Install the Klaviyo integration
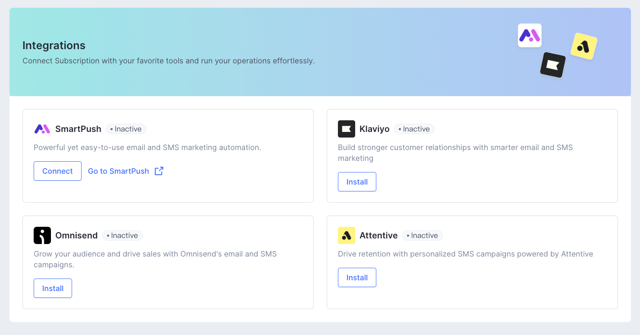The width and height of the screenshot is (640, 335). [357, 182]
